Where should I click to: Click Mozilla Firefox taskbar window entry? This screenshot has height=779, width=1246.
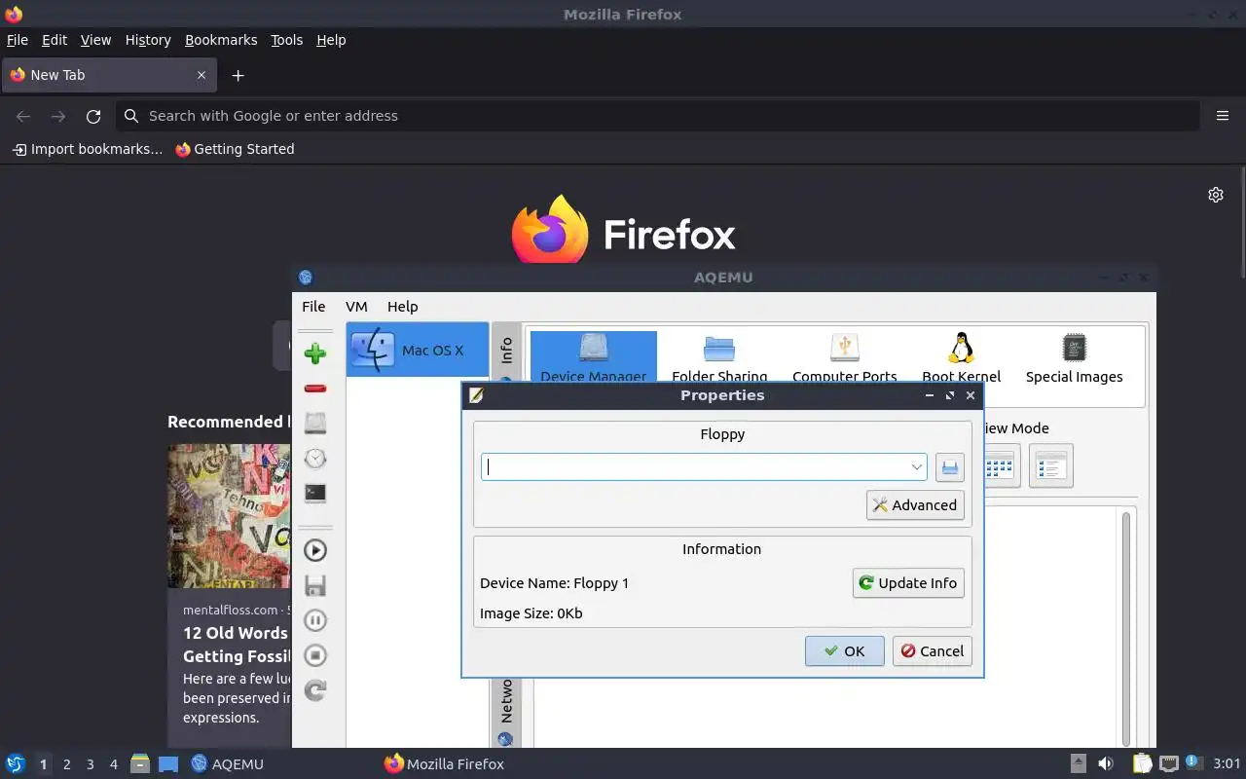pos(445,764)
